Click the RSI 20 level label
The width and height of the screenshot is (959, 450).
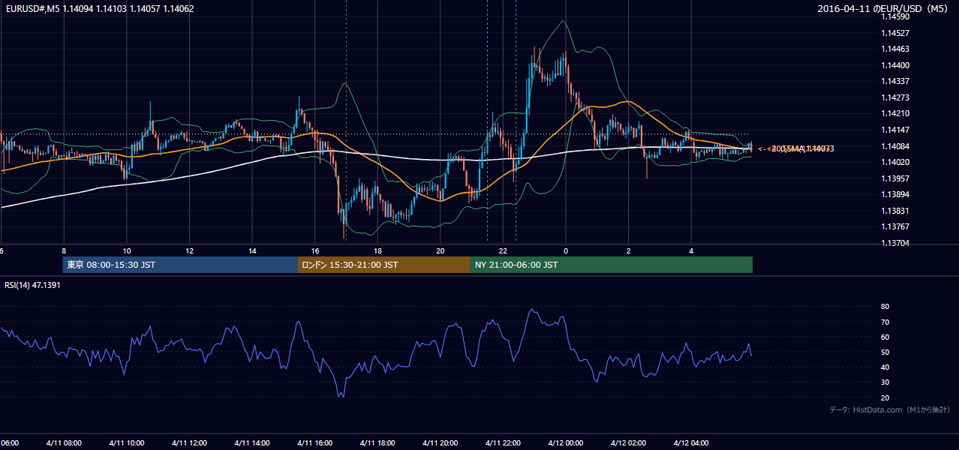pyautogui.click(x=885, y=397)
